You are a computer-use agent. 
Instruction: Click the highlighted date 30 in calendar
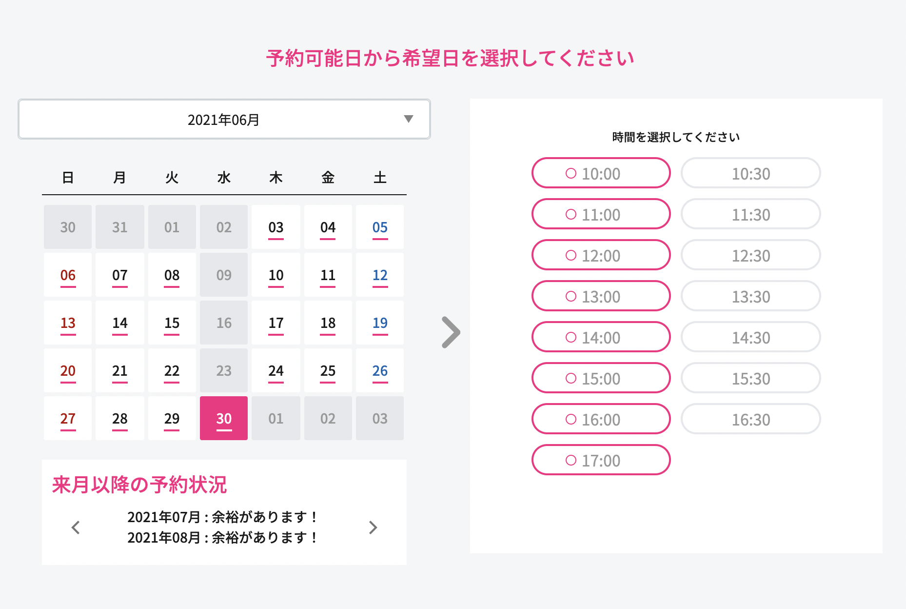coord(224,419)
